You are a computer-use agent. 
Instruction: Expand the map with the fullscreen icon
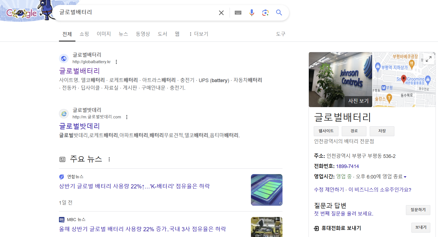coord(428,59)
